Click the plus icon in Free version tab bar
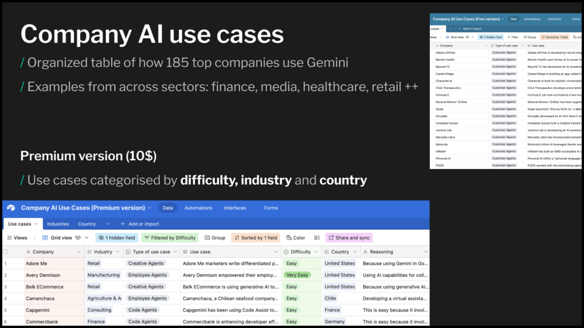The image size is (584, 328). point(460,28)
